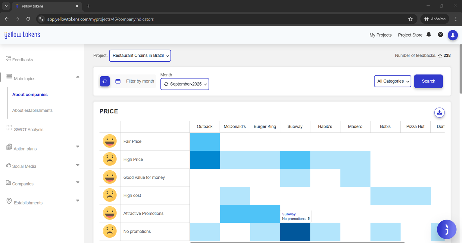The height and width of the screenshot is (243, 462).
Task: Click the yellow tokens logo
Action: pos(22,35)
